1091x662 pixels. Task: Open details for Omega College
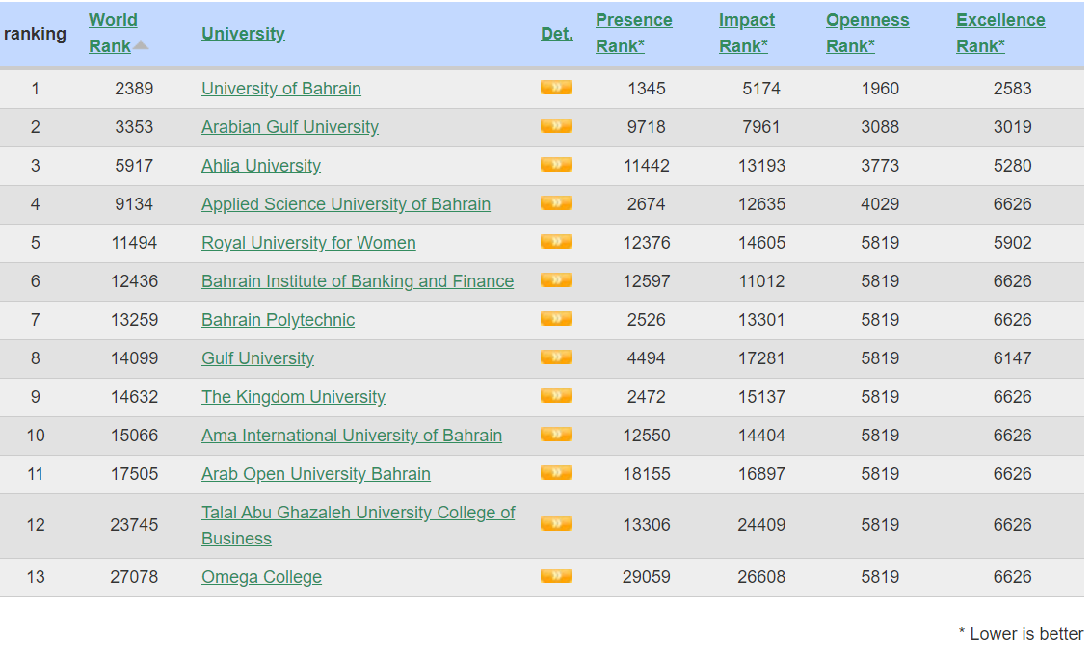coord(556,576)
